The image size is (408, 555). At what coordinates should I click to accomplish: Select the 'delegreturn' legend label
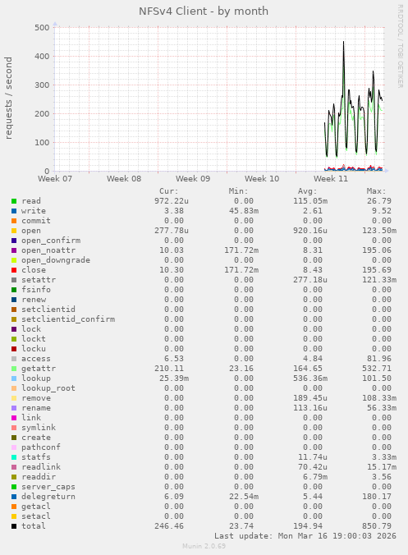[48, 497]
